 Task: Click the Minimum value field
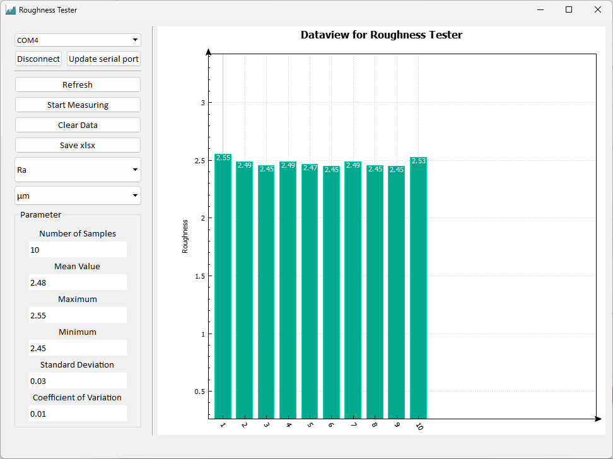78,348
